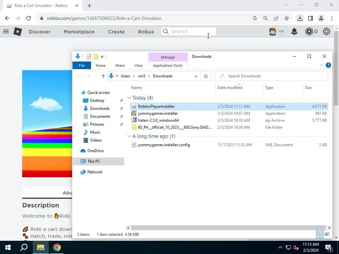Open Application Tools ribbon tab

pos(168,65)
